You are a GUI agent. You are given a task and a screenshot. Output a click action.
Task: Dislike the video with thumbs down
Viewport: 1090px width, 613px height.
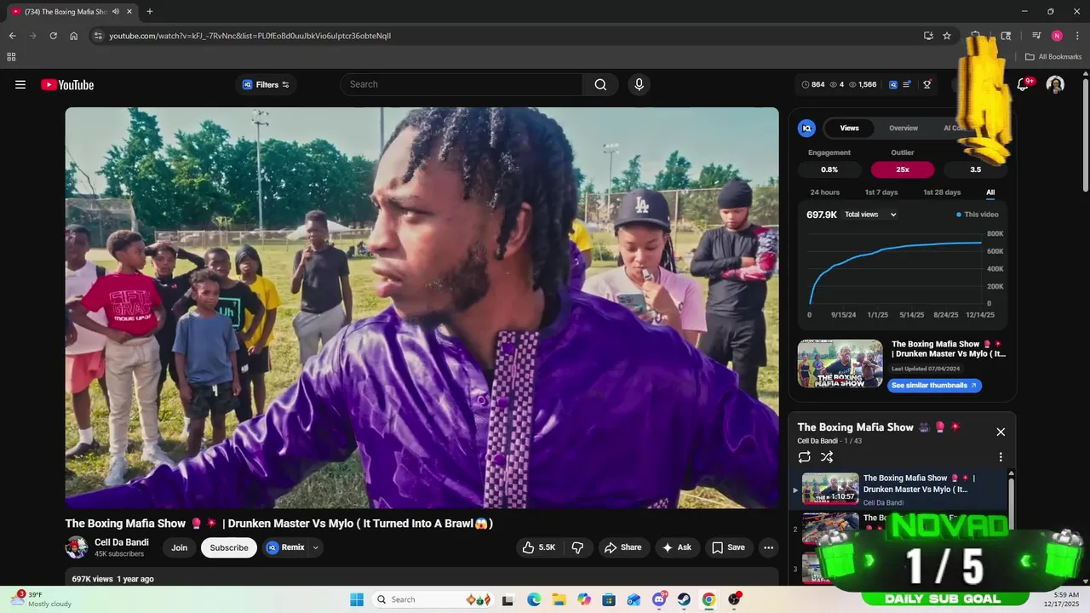[577, 547]
